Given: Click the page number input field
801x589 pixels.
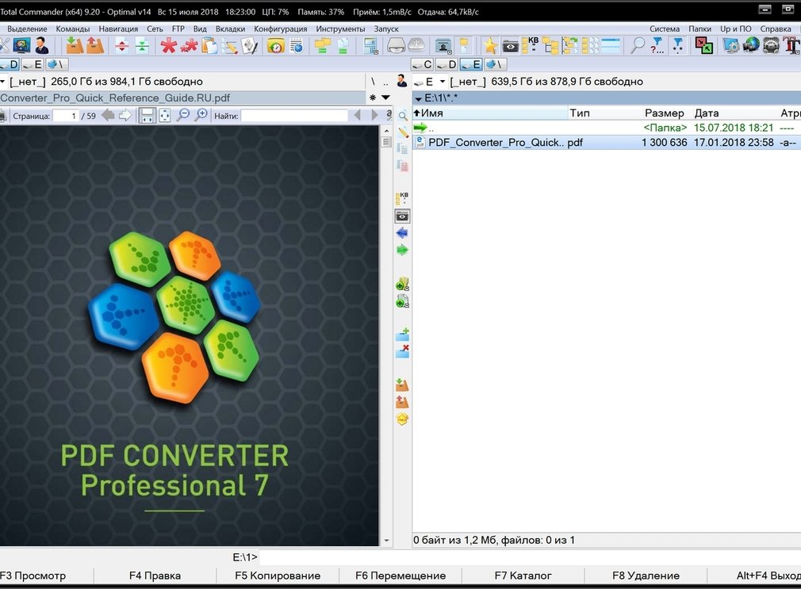Looking at the screenshot, I should (x=66, y=116).
